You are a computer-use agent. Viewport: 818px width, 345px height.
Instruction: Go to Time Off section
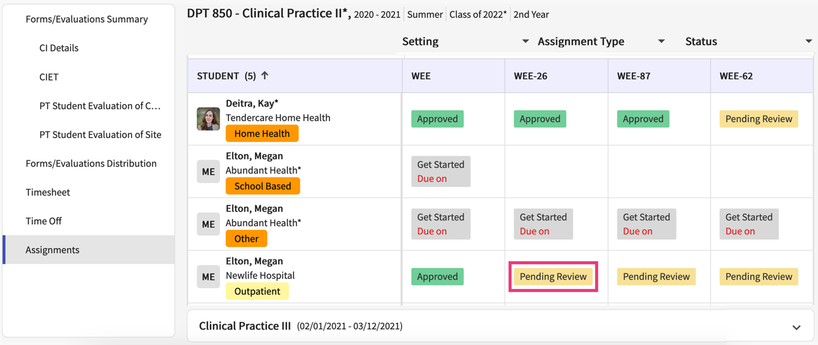43,221
